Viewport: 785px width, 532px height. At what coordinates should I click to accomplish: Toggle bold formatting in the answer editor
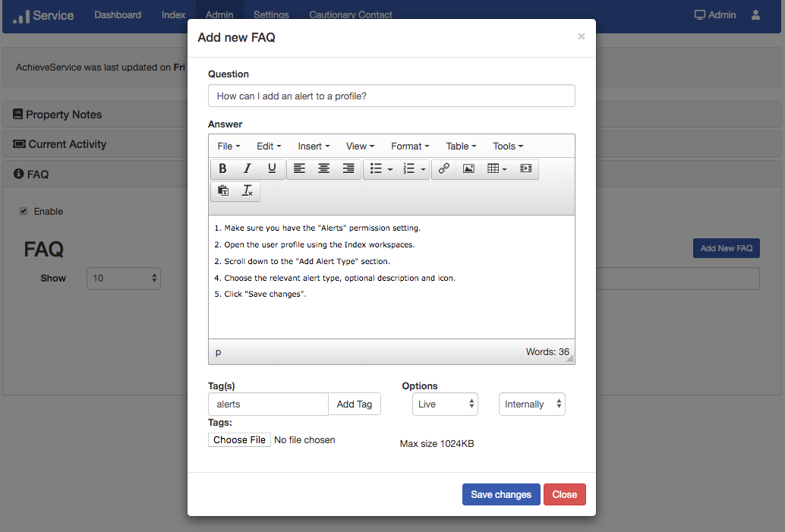coord(222,168)
